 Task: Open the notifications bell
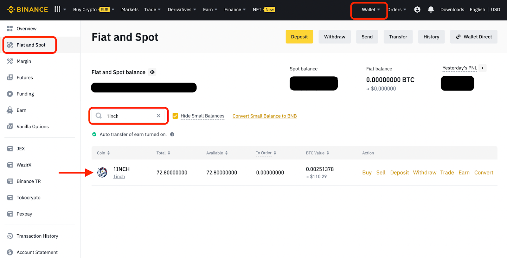(x=431, y=9)
